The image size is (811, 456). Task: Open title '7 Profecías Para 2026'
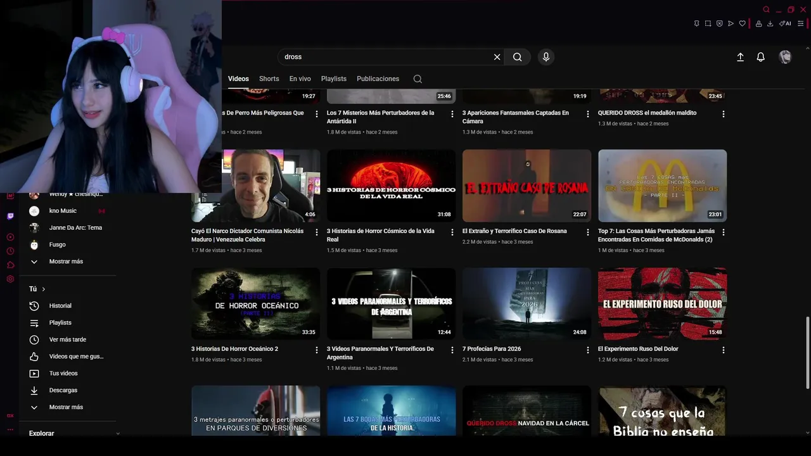point(492,349)
